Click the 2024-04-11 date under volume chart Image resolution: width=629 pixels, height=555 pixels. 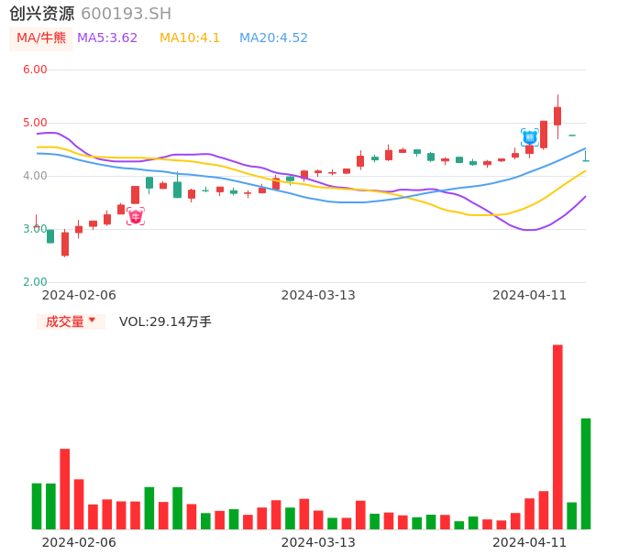pos(530,542)
